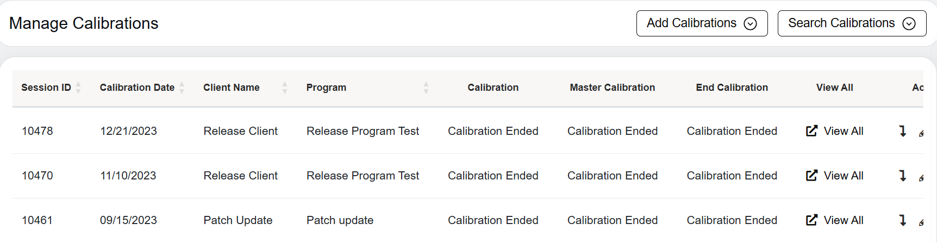Click the End Calibration column header
This screenshot has width=937, height=242.
click(732, 88)
